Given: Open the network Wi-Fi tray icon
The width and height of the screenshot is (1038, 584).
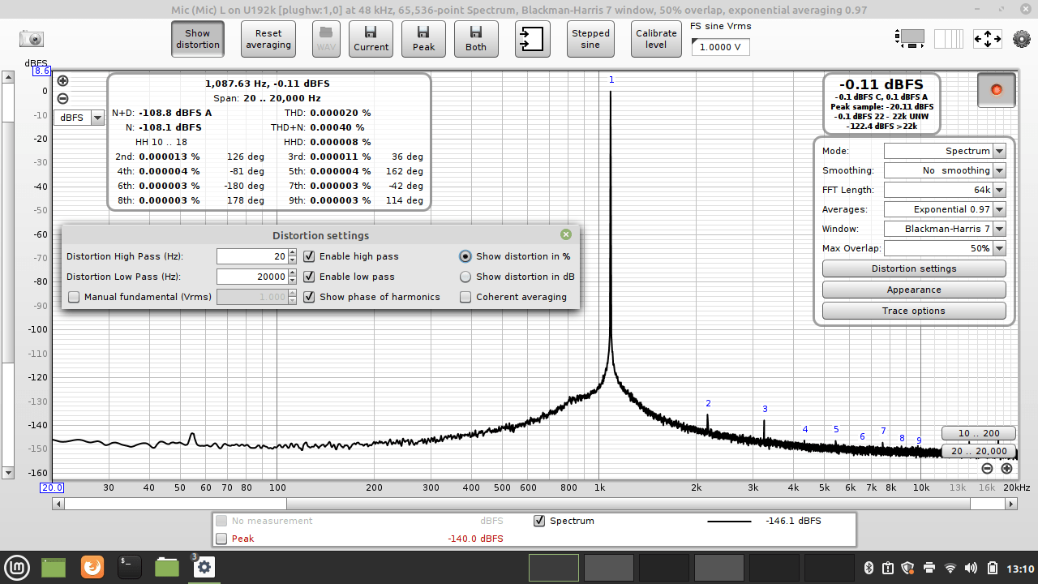Looking at the screenshot, I should point(950,568).
